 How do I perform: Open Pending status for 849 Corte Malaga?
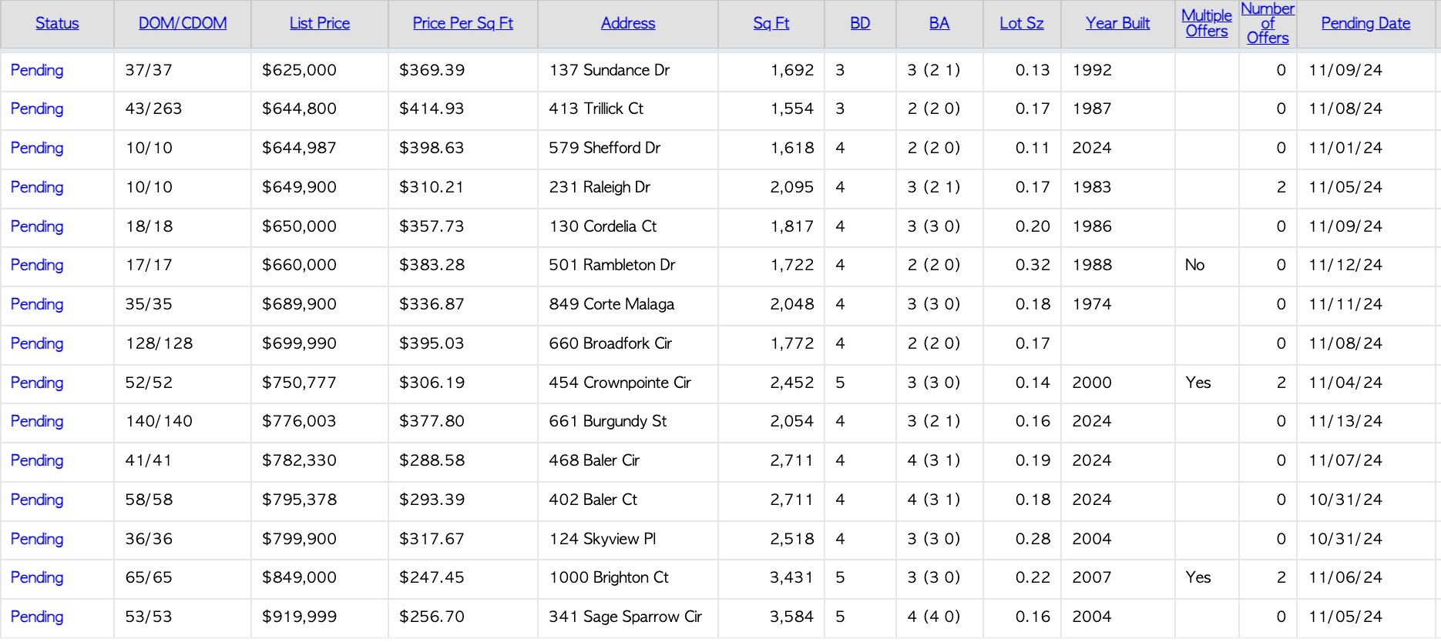[37, 305]
